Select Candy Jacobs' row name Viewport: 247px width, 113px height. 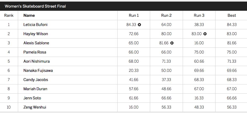(x=36, y=80)
